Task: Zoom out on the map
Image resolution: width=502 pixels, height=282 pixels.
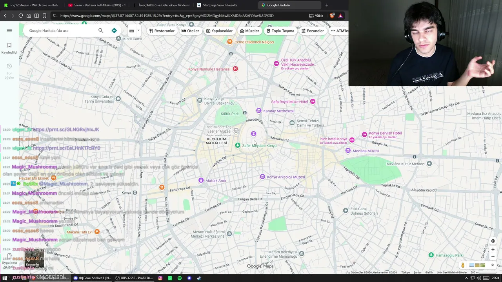Action: (493, 257)
